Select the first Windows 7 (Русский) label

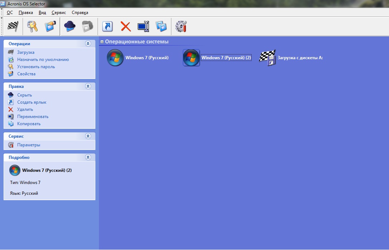[147, 58]
